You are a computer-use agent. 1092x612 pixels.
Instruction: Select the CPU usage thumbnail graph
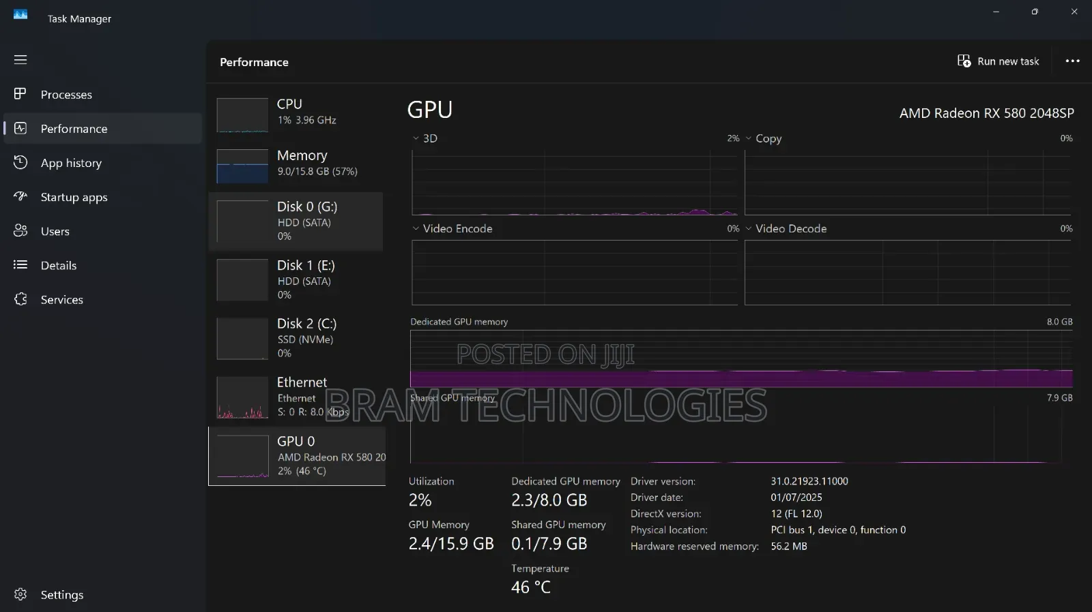tap(242, 115)
